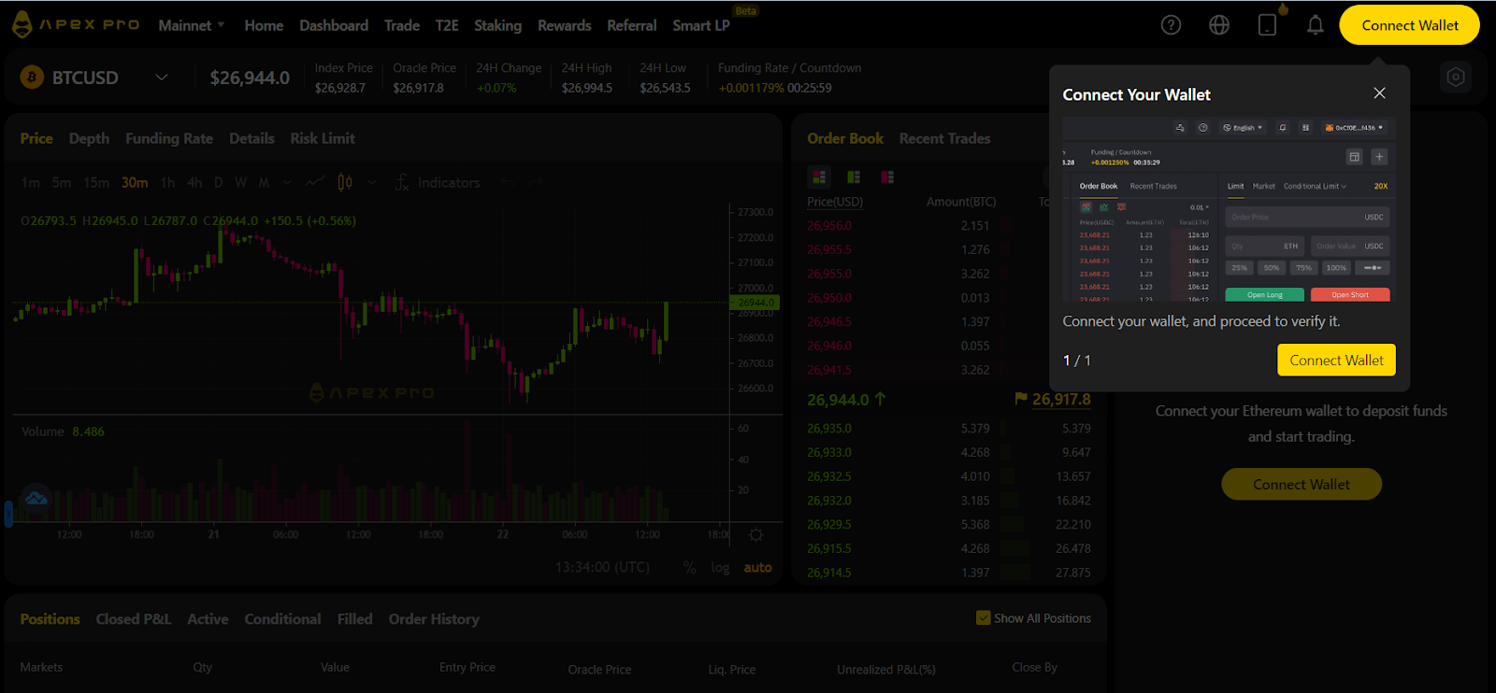Click the cloud icon on volume chart

coord(36,499)
